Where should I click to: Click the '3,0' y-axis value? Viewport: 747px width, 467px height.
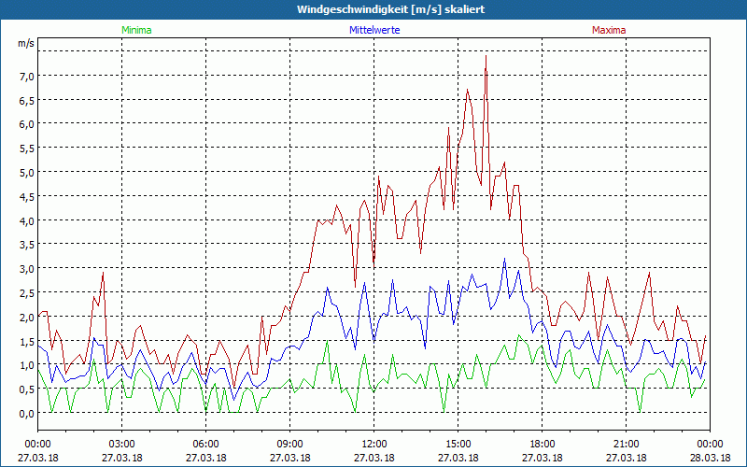coord(26,268)
